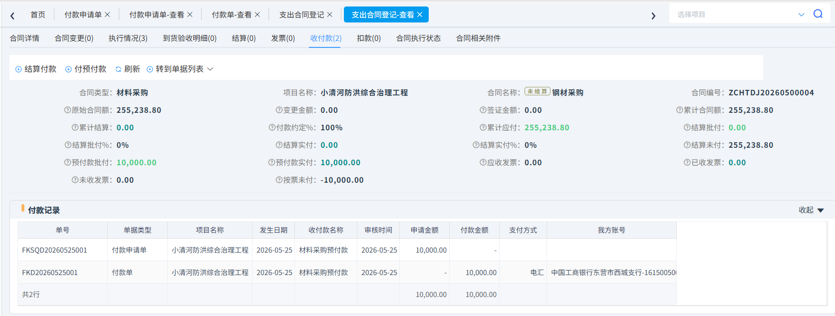Image resolution: width=835 pixels, height=316 pixels.
Task: Click the help icon beside 累计应付
Action: tap(483, 127)
